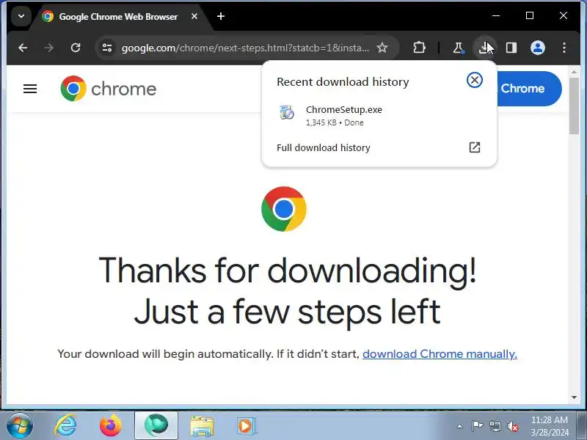Bookmark this page with the star
This screenshot has height=440, width=587.
coord(382,48)
